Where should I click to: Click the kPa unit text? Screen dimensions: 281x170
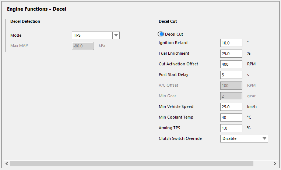click(102, 46)
